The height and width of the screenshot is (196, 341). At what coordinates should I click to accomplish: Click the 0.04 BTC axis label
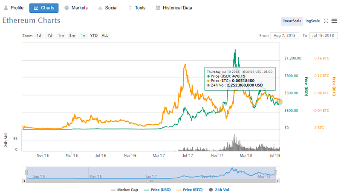(322, 111)
